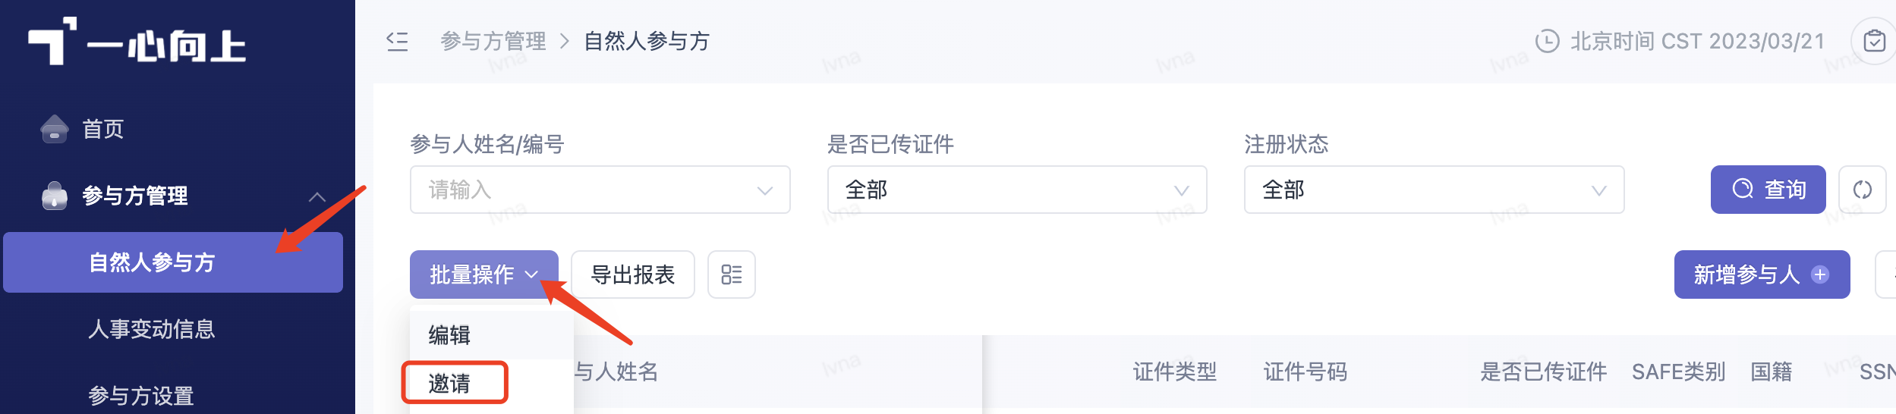Click the 导出报表 button
The width and height of the screenshot is (1896, 414).
pyautogui.click(x=633, y=274)
